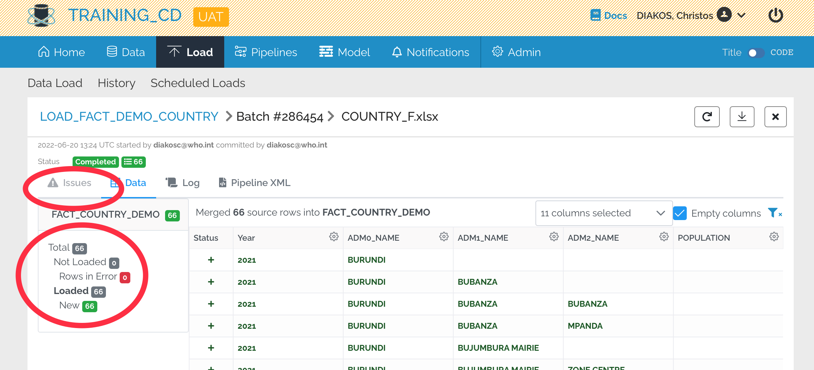814x370 pixels.
Task: Open settings gear for ADM1_NAME column
Action: [x=554, y=237]
